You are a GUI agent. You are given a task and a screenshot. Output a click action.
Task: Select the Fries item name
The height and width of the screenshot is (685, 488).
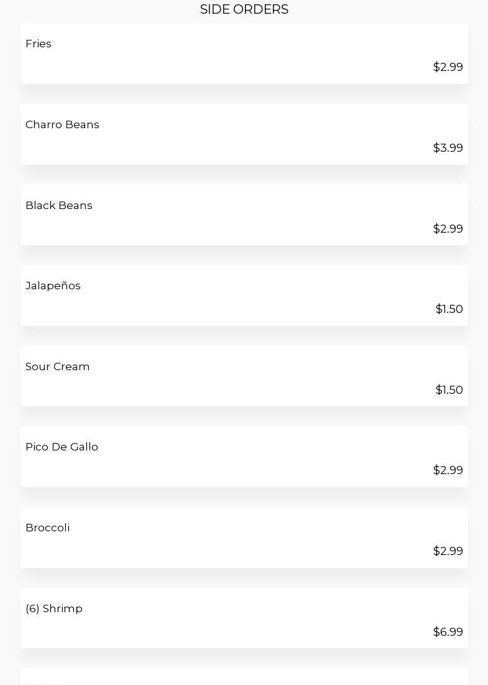pos(39,44)
